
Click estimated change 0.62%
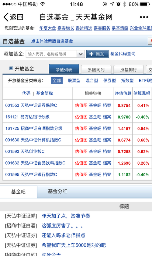[143, 152]
